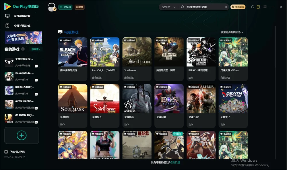Select 女神异闻录 in my games
The height and width of the screenshot is (170, 287).
click(x=22, y=62)
